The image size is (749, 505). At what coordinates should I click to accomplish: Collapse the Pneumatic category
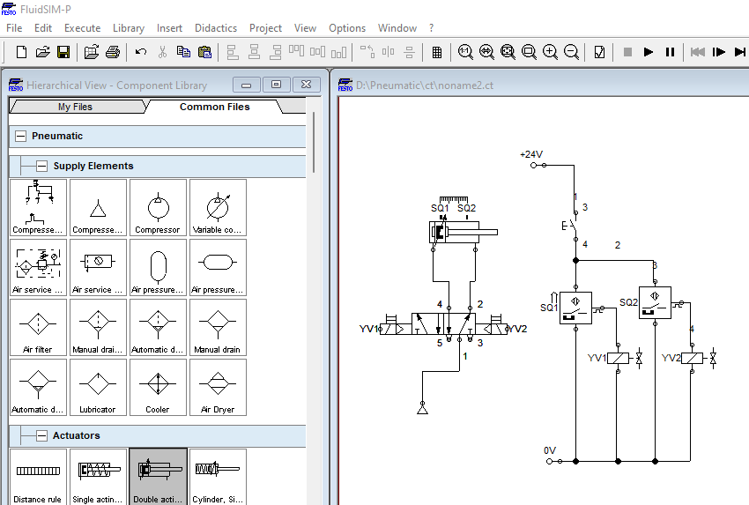click(x=20, y=136)
